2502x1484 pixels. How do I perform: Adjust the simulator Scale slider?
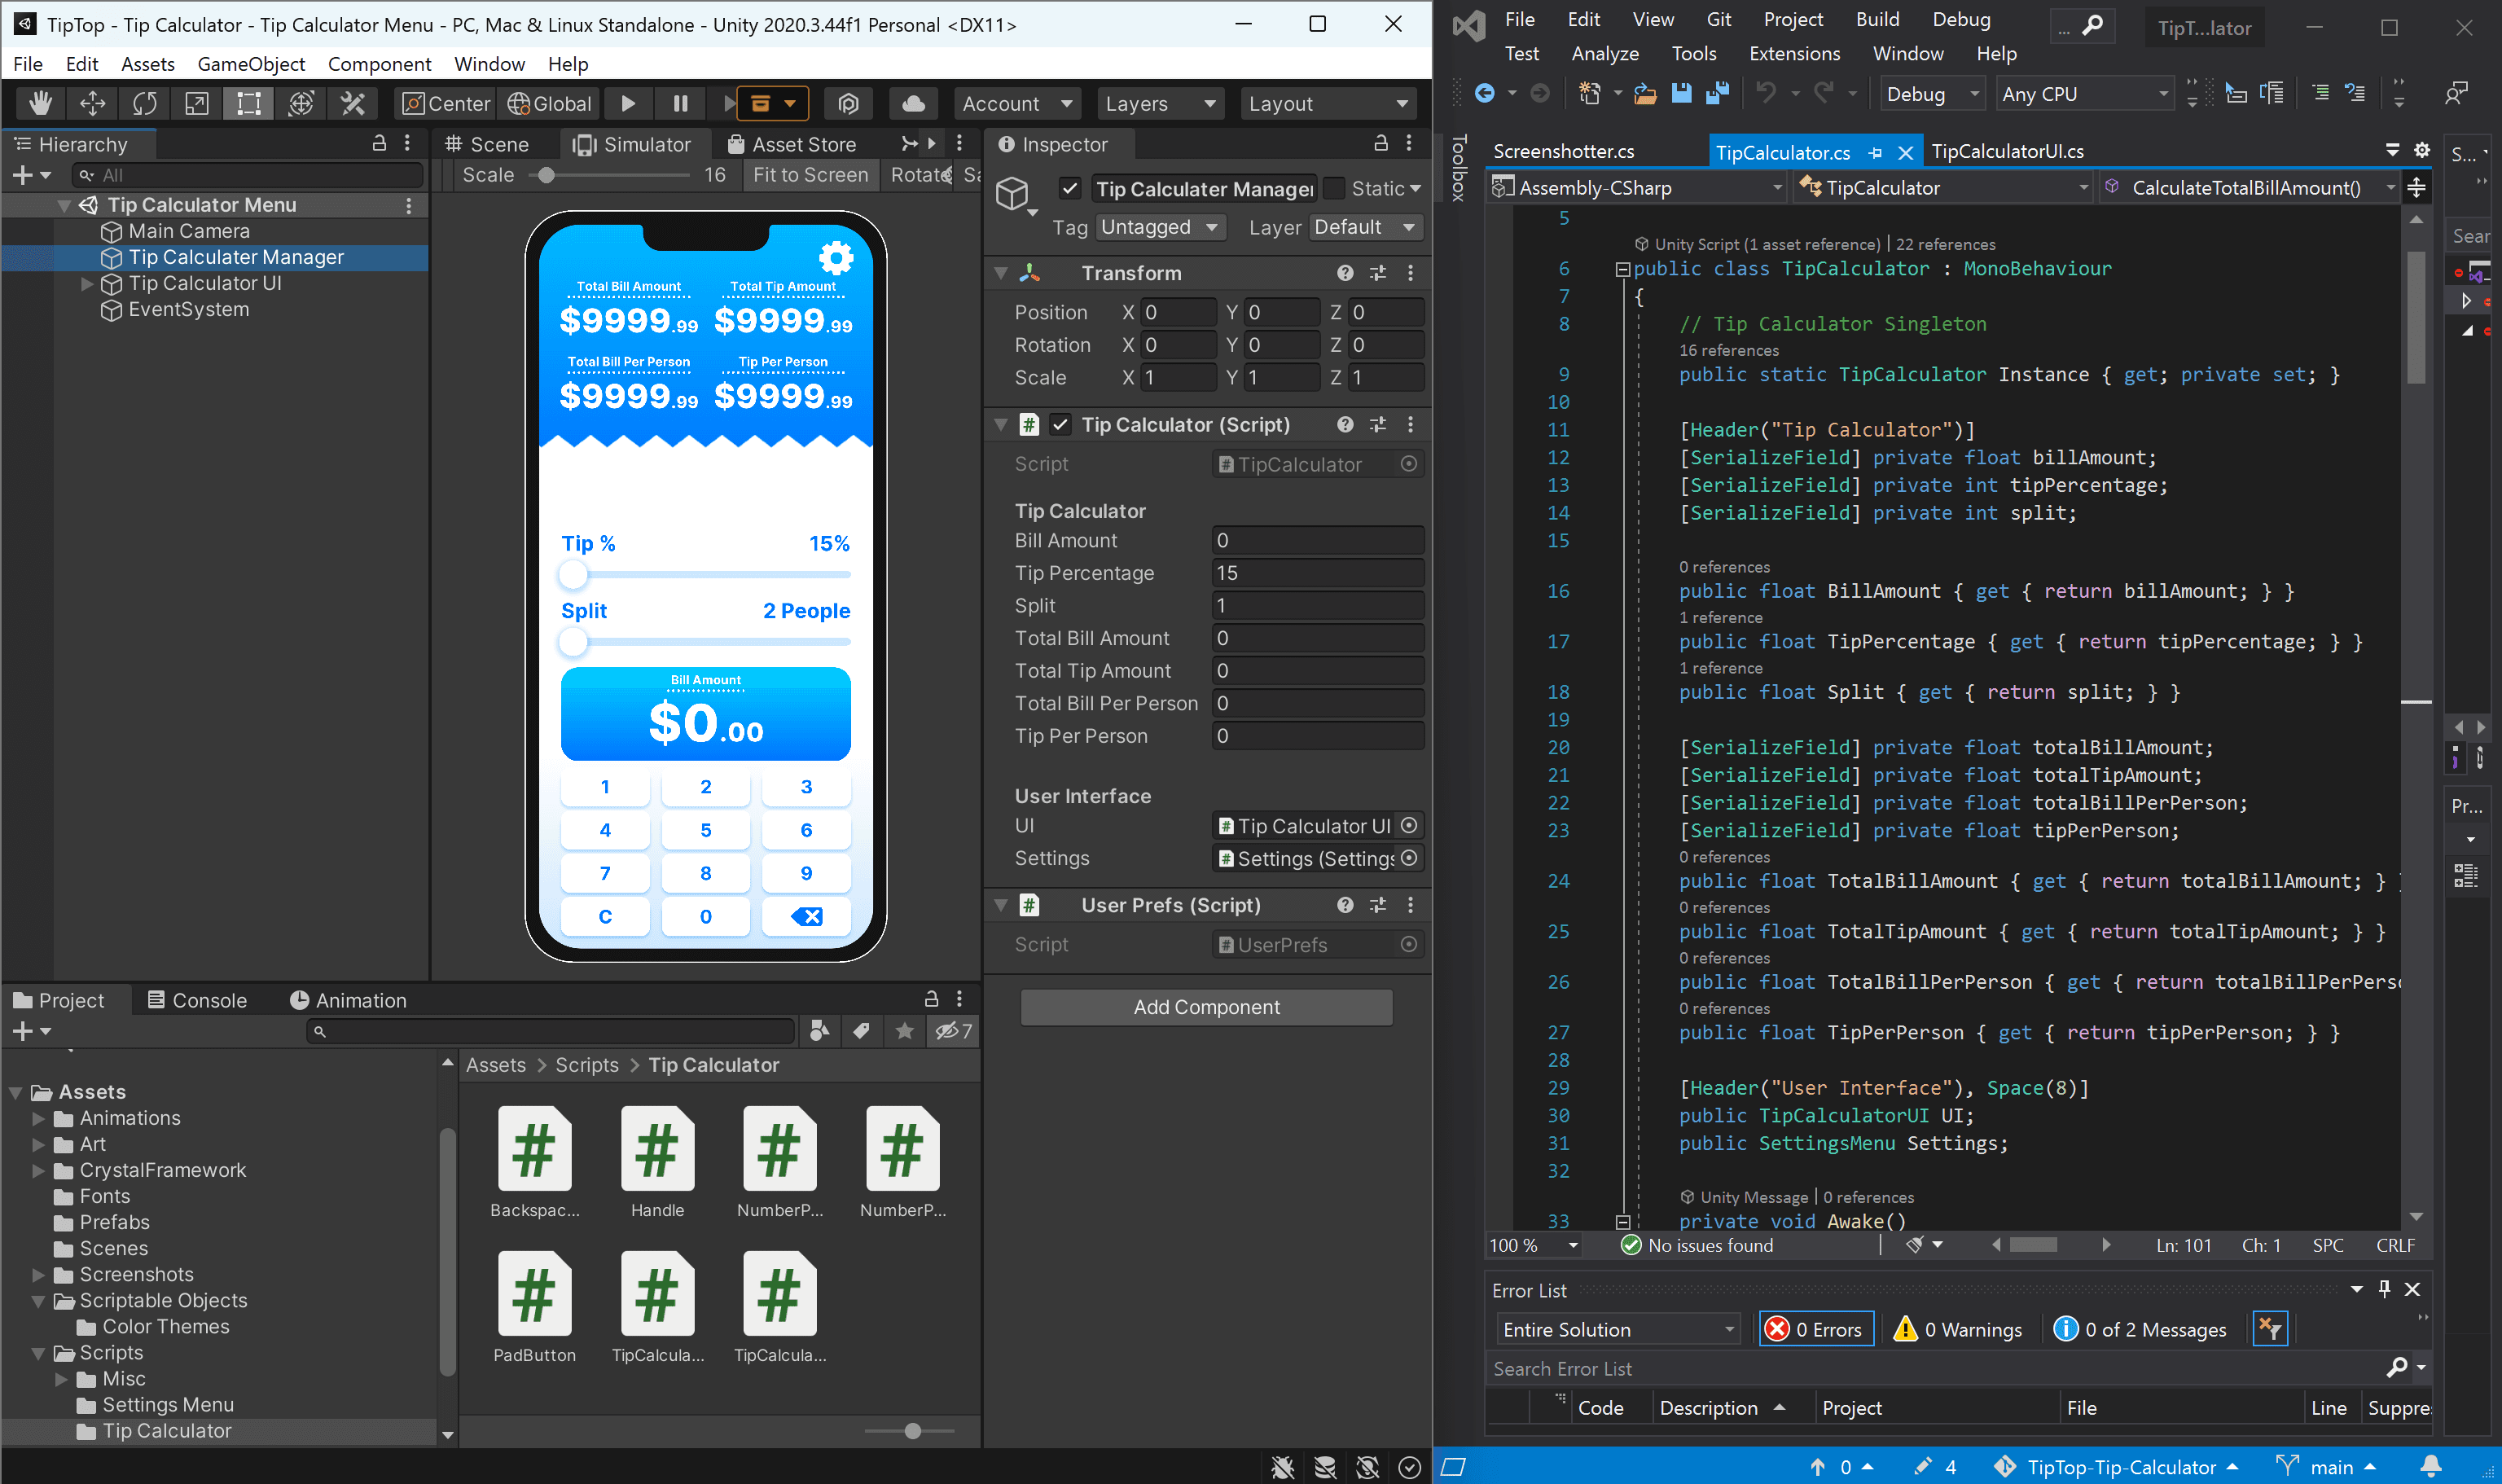[x=546, y=176]
